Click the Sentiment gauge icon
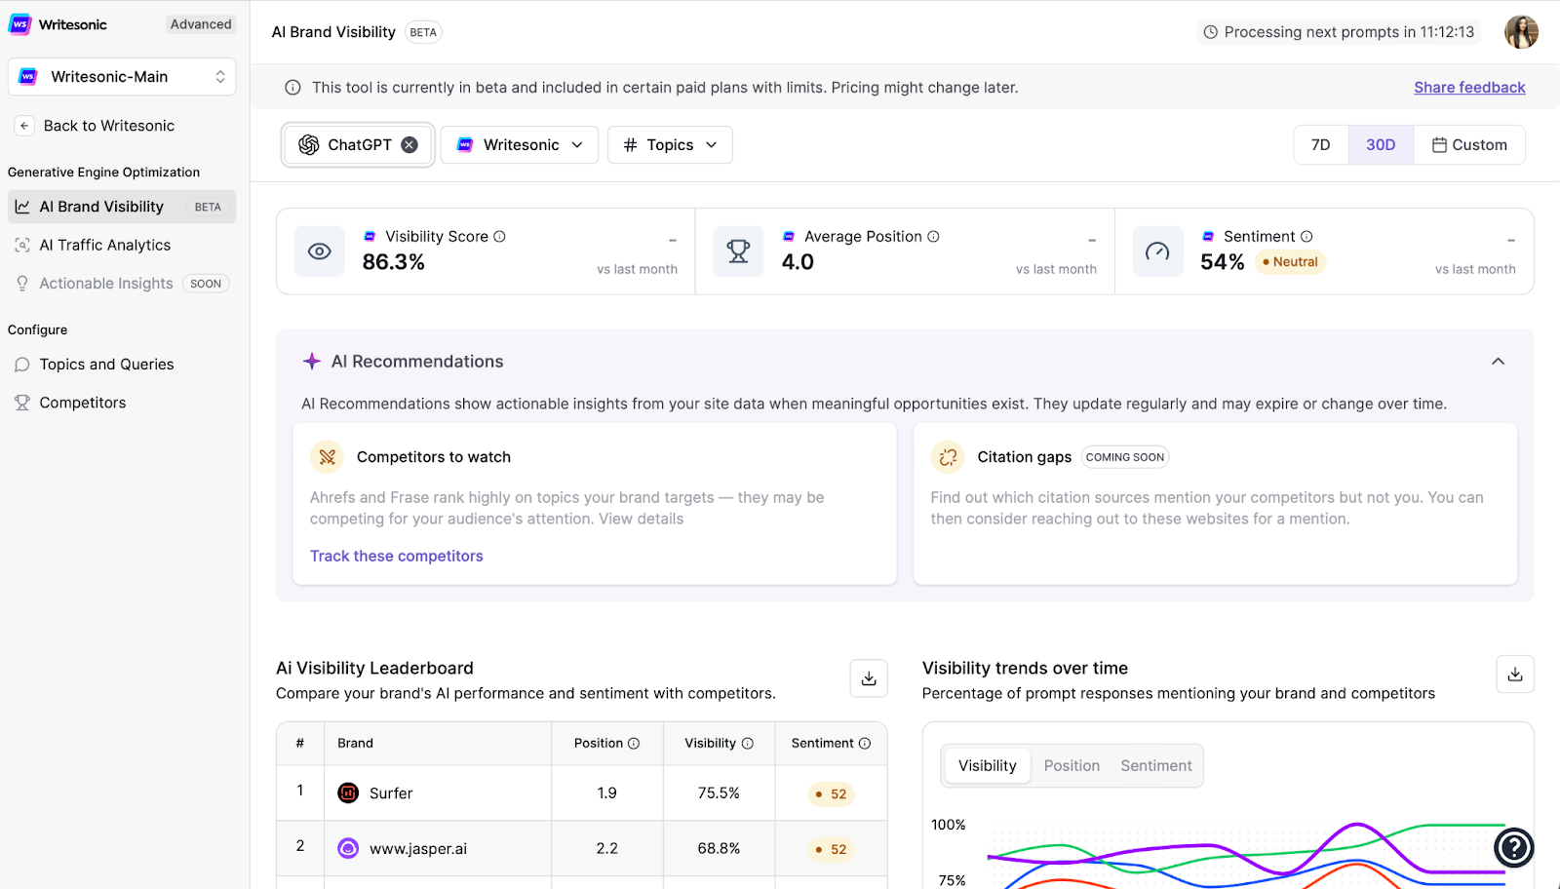The width and height of the screenshot is (1560, 889). click(1157, 251)
